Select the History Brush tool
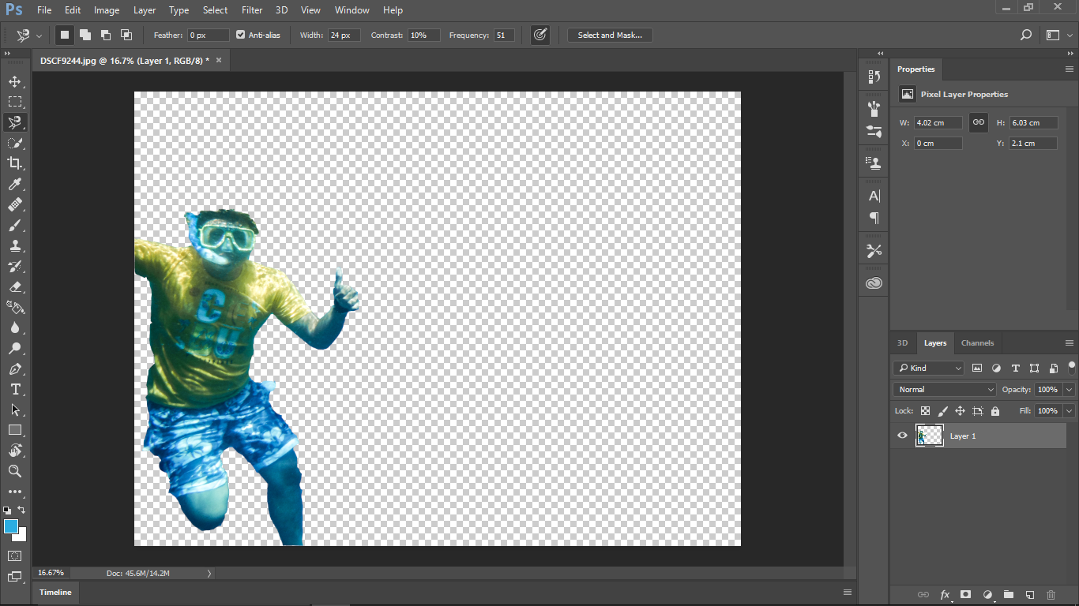 15,266
